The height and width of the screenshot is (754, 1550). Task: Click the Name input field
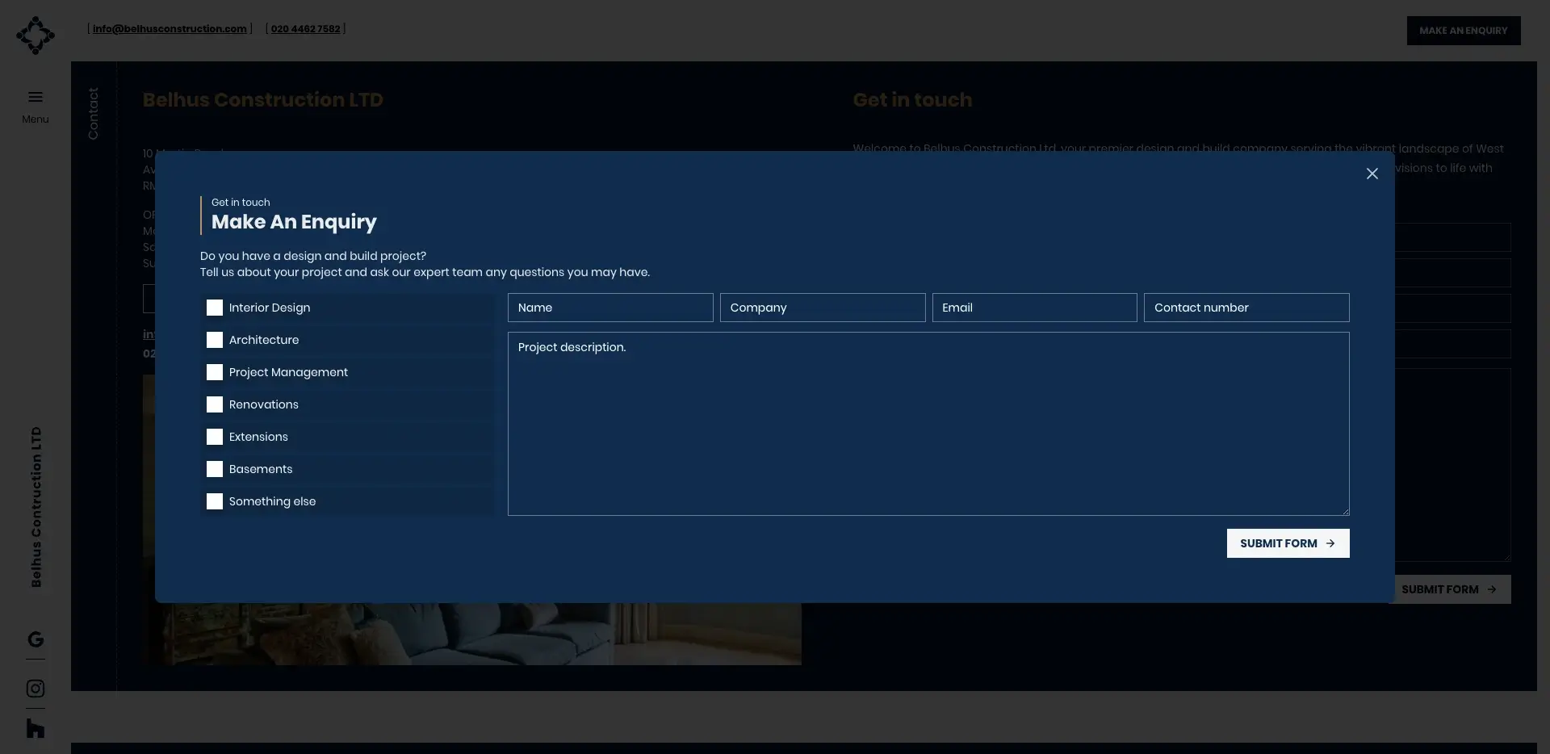tap(610, 308)
